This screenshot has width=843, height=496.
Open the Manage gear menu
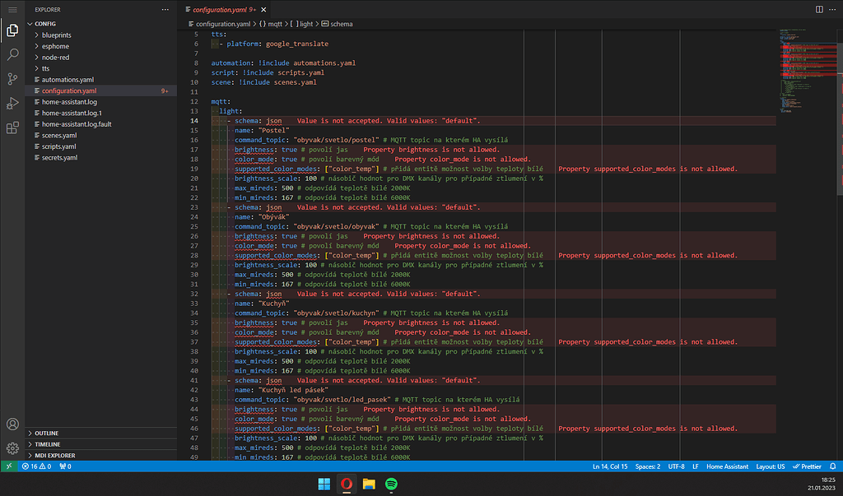(12, 448)
